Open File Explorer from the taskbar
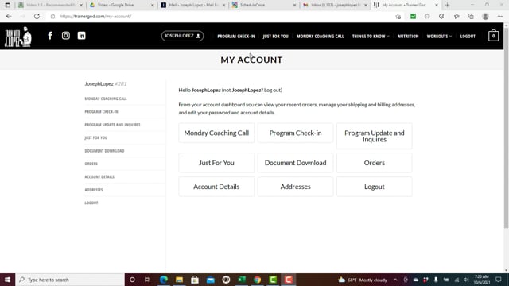This screenshot has width=509, height=286. [179, 280]
